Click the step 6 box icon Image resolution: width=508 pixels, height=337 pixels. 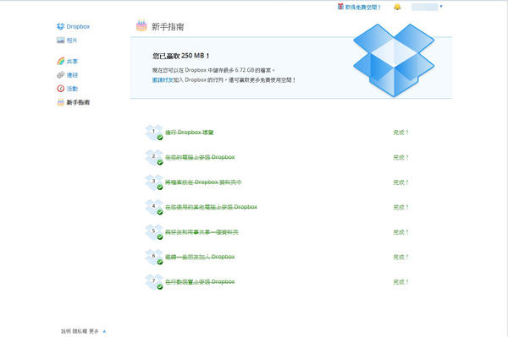pos(154,257)
